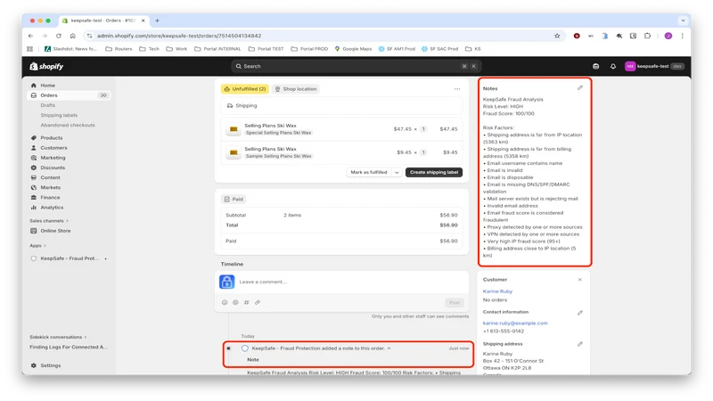Open Chrome three-dot menu
This screenshot has width=713, height=401.
pos(682,36)
